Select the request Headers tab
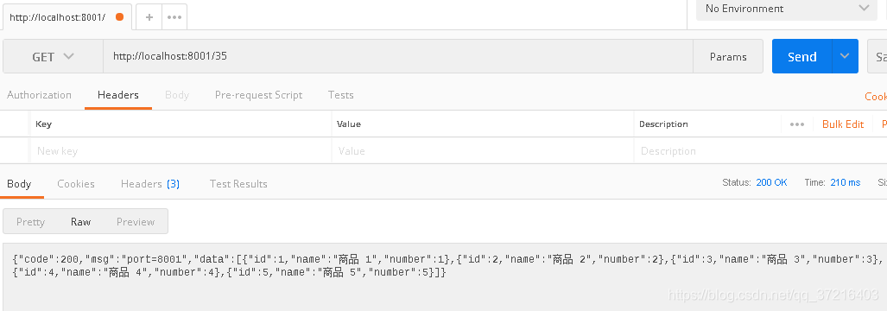The height and width of the screenshot is (311, 887). (118, 95)
